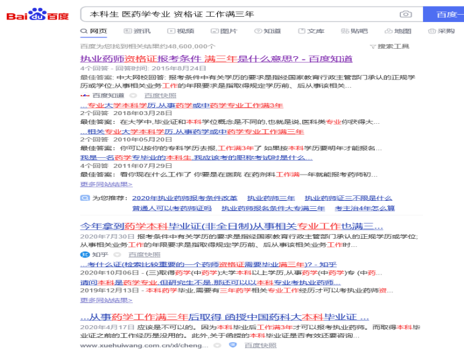Focus the Baidu search input field
The width and height of the screenshot is (464, 354).
[x=239, y=14]
